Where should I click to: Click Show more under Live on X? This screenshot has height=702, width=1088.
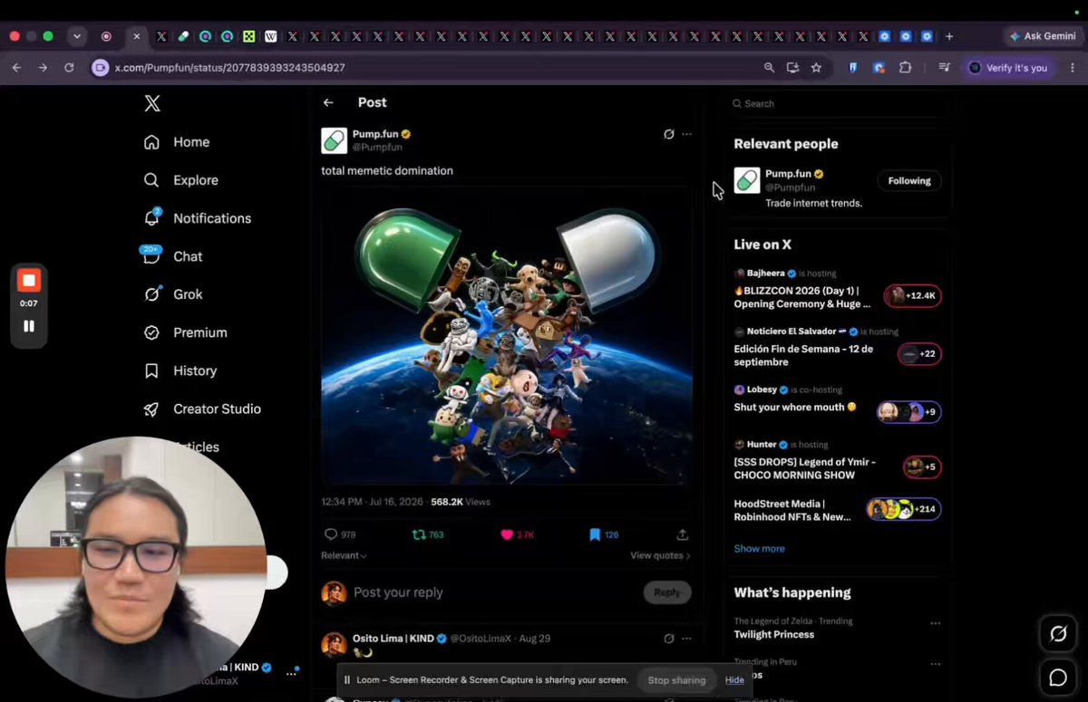tap(760, 549)
